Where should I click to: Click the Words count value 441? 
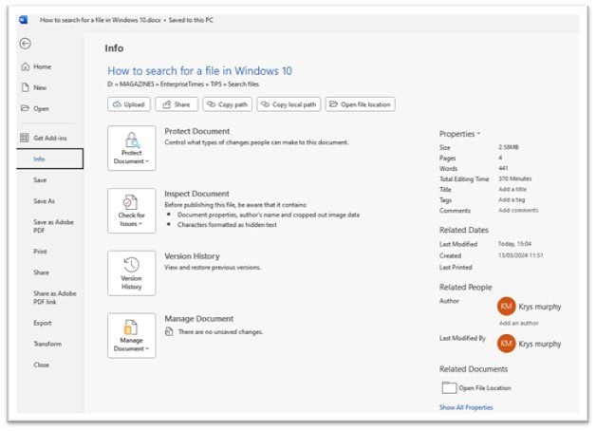pos(503,168)
